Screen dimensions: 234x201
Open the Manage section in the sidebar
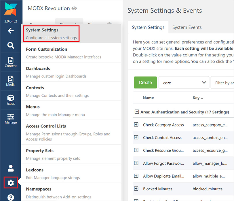(11, 119)
